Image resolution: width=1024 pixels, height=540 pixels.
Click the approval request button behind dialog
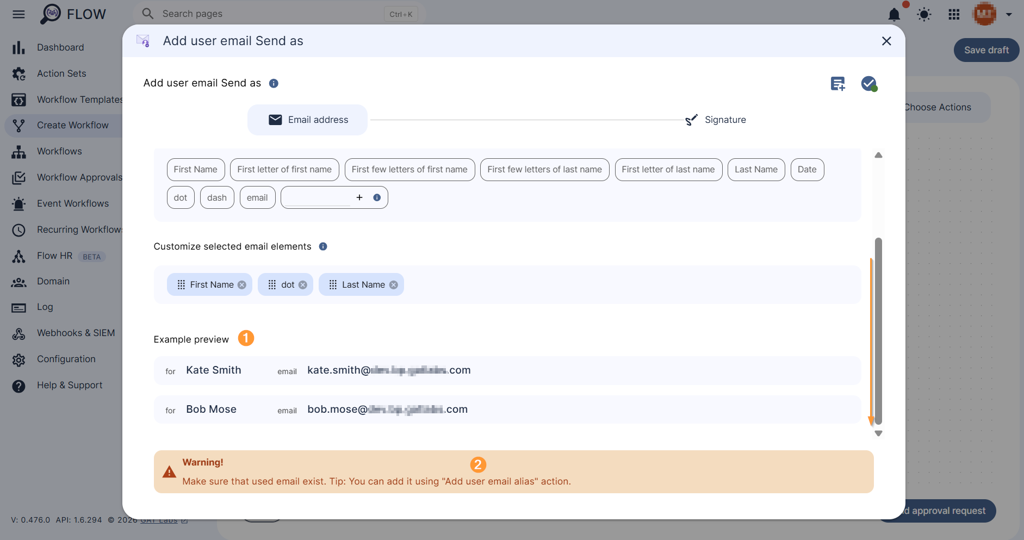[946, 511]
